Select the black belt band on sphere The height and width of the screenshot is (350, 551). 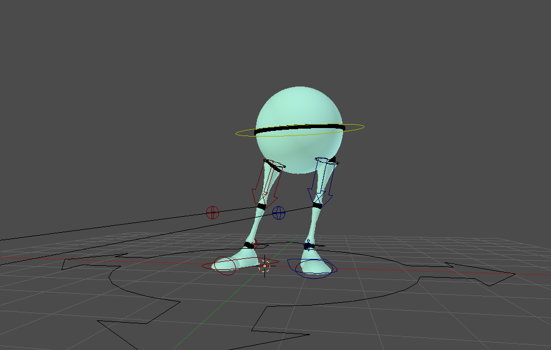299,129
